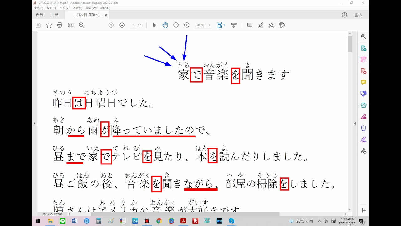This screenshot has height=226, width=401.
Task: Open the search tool in right pane
Action: point(363,37)
